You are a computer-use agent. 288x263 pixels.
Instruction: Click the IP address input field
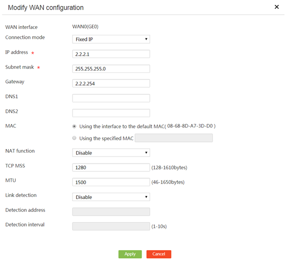tap(111, 54)
